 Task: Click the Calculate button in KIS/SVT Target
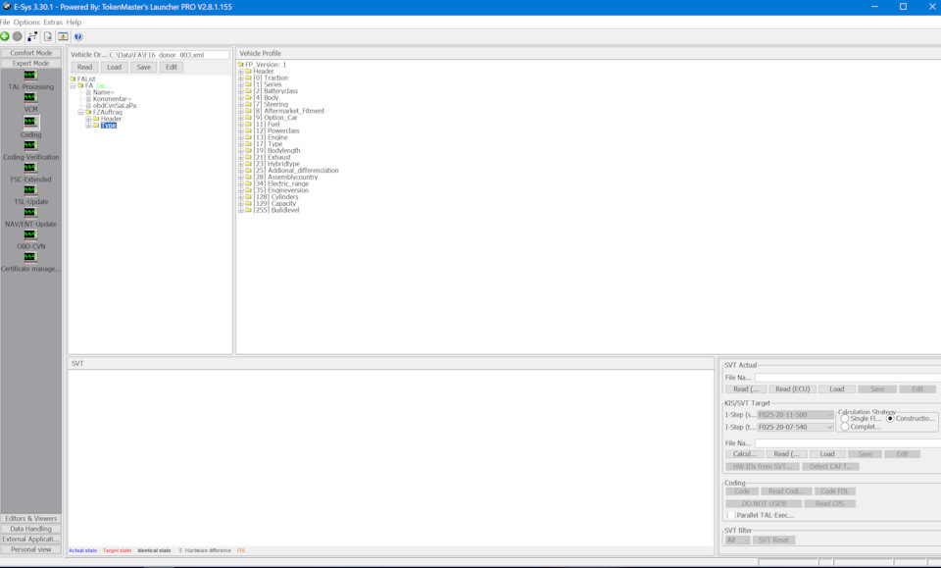point(744,454)
